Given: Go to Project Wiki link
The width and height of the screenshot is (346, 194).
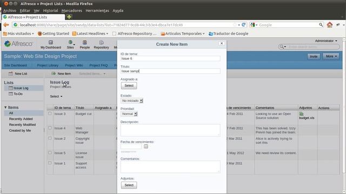Looking at the screenshot, I should click(74, 65).
